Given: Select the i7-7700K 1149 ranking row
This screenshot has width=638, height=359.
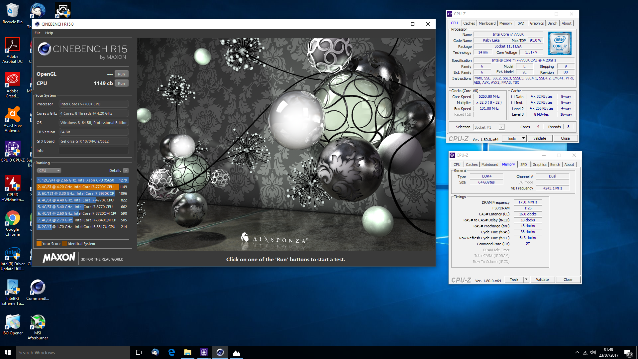Looking at the screenshot, I should tap(82, 187).
